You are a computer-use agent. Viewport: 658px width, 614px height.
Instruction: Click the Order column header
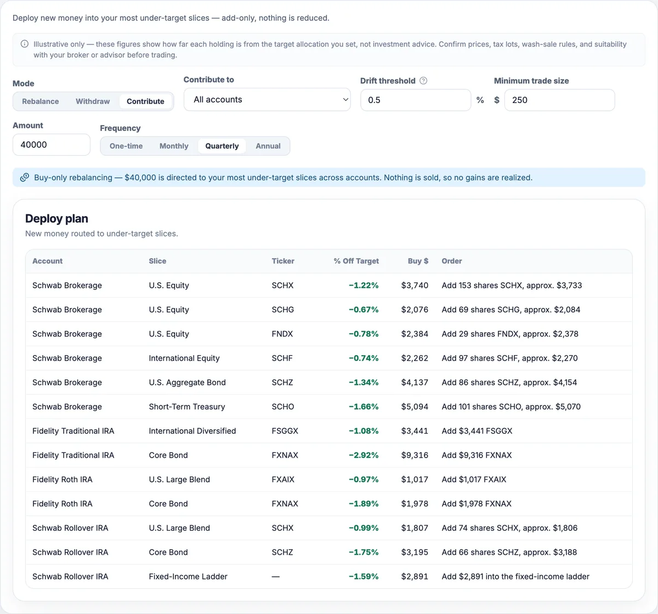click(452, 261)
